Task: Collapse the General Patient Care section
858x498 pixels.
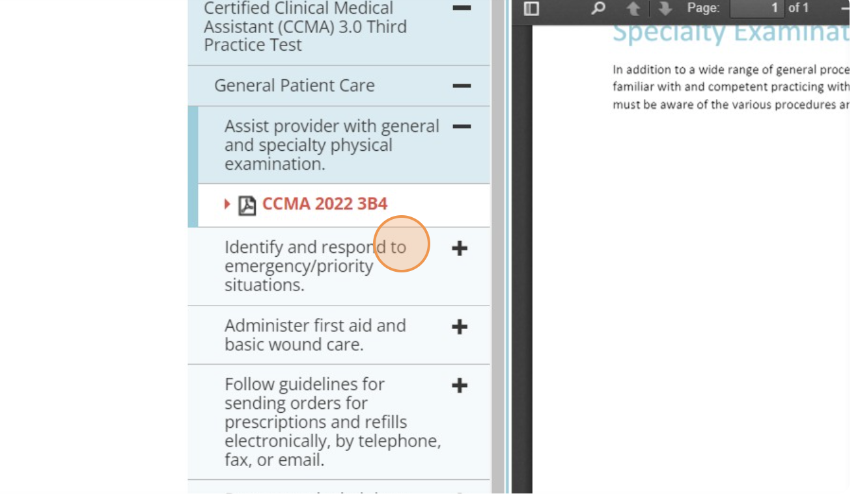Action: (x=462, y=86)
